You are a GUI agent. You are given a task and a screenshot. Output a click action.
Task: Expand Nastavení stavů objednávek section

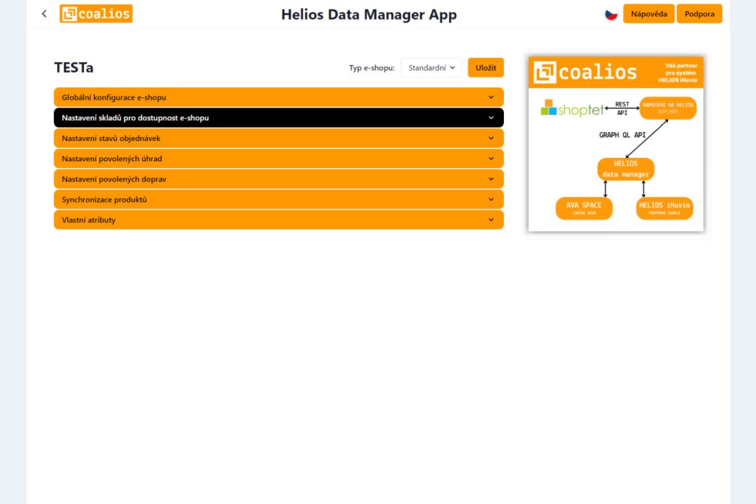[x=279, y=138]
